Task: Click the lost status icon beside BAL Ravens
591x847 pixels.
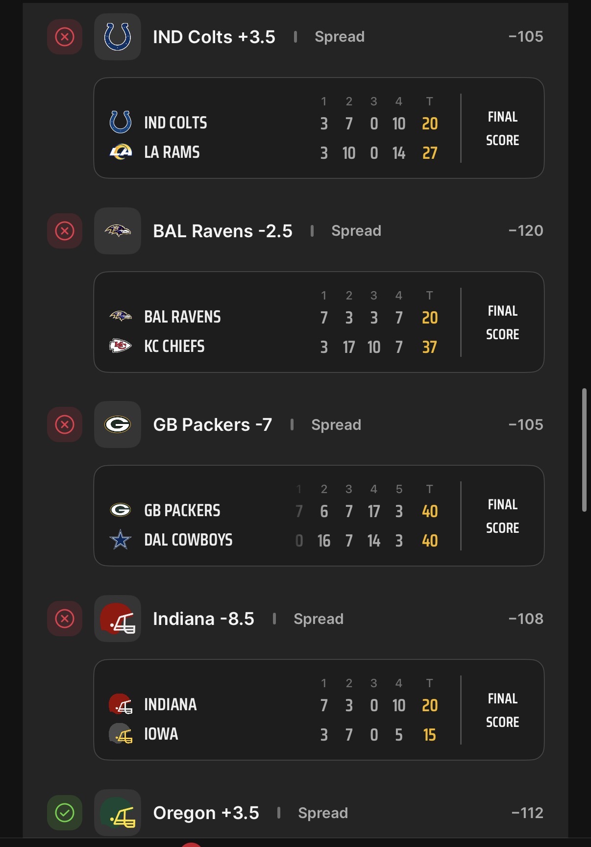Action: click(x=65, y=231)
